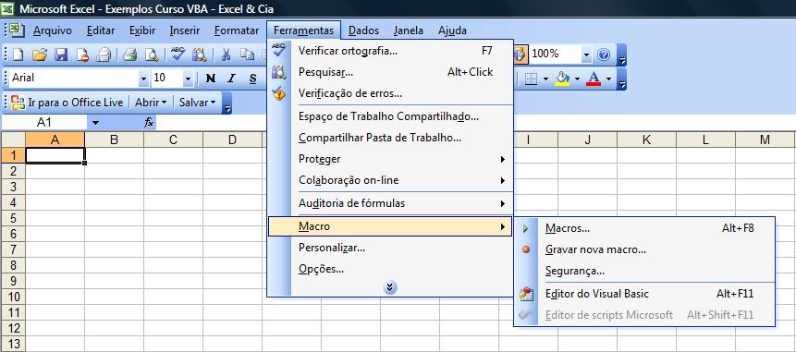796x352 pixels.
Task: Toggle Underline (S) formatting
Action: point(252,79)
